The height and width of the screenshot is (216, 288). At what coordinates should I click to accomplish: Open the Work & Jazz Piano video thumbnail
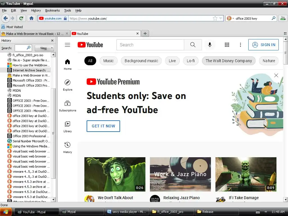coord(180,174)
